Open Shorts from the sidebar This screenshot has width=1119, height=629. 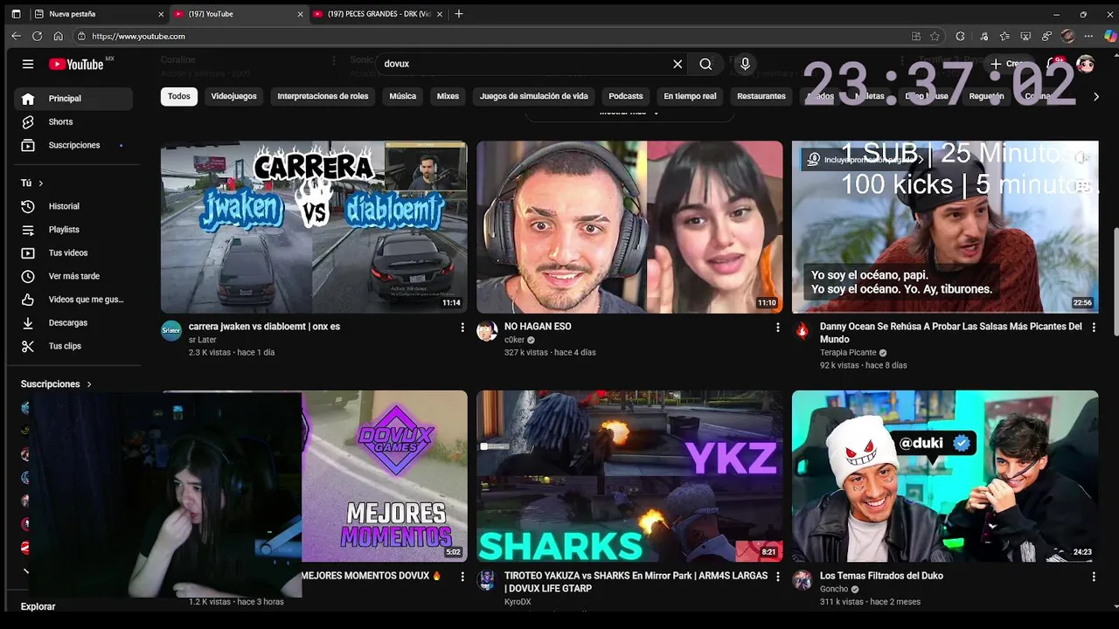[73, 122]
